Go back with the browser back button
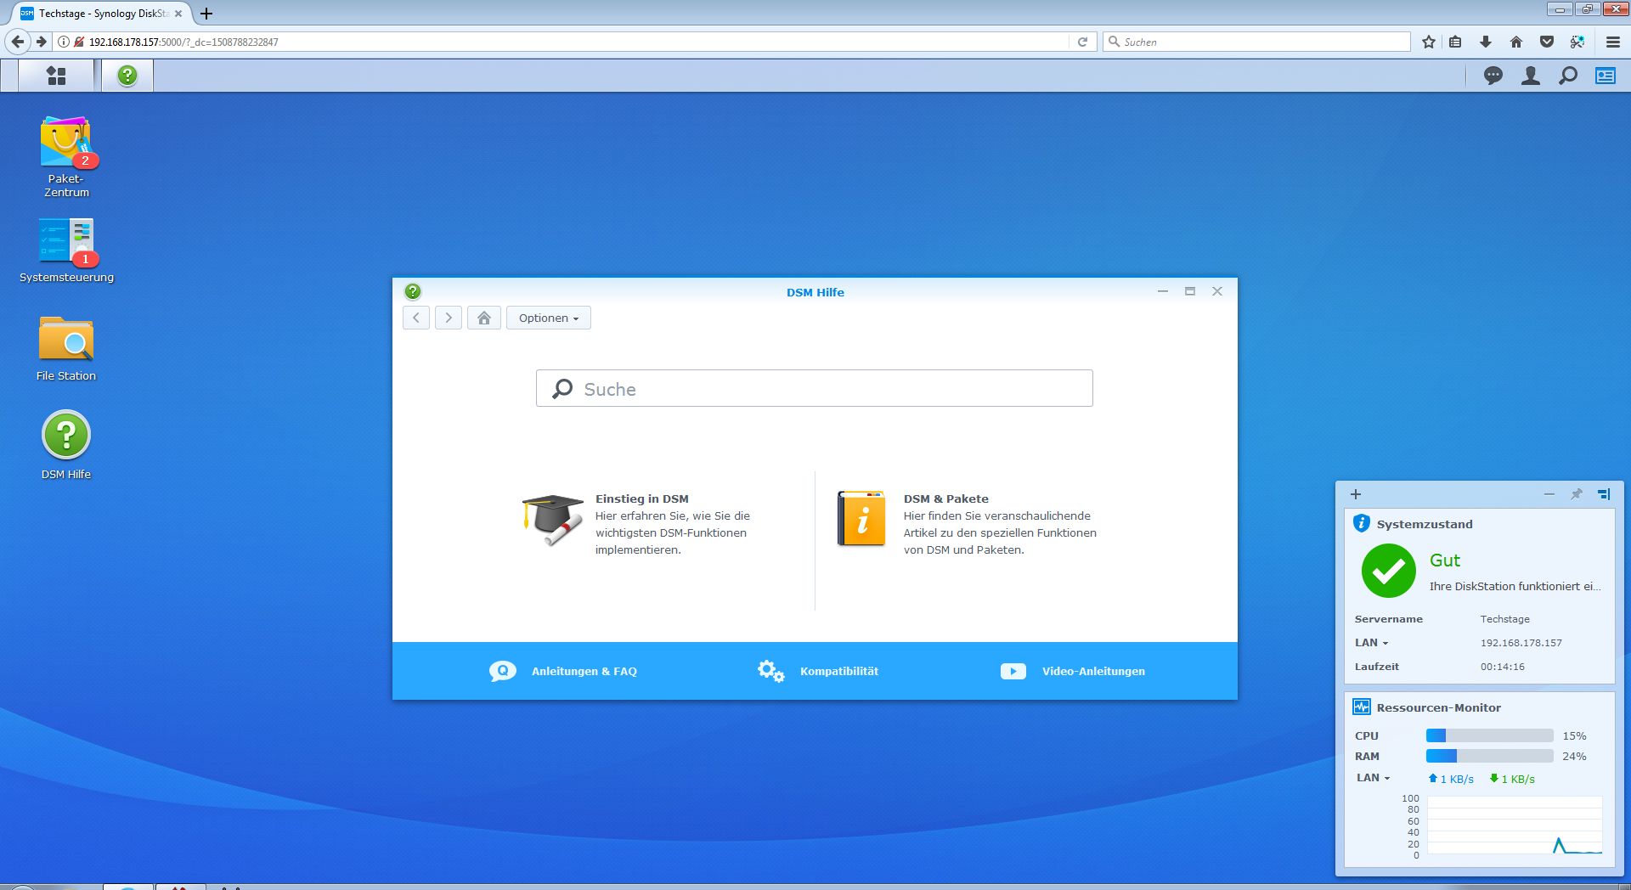This screenshot has height=890, width=1631. pyautogui.click(x=18, y=42)
